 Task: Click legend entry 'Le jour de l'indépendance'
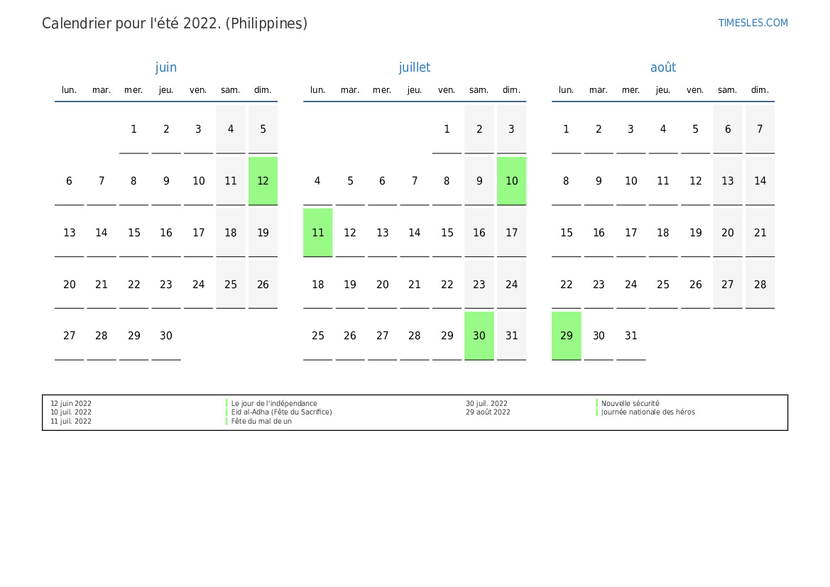[273, 403]
